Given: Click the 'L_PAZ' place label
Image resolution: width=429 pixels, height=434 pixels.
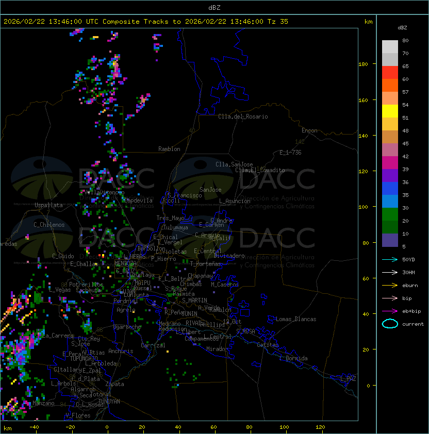Looking at the screenshot, I should pos(348,379).
